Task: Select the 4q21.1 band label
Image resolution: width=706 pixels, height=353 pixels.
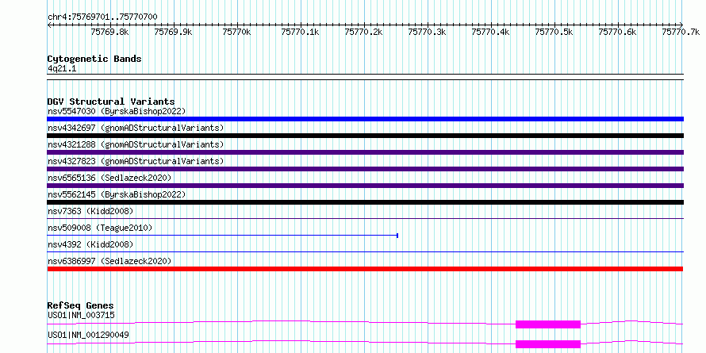Action: tap(62, 69)
